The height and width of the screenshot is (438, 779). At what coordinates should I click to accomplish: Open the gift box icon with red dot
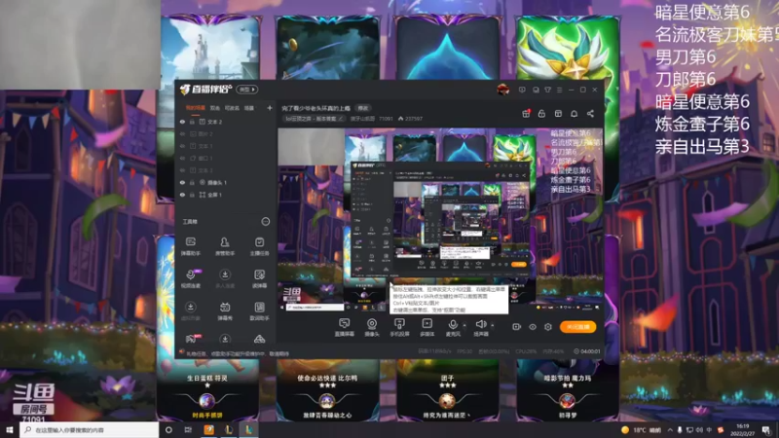click(526, 114)
